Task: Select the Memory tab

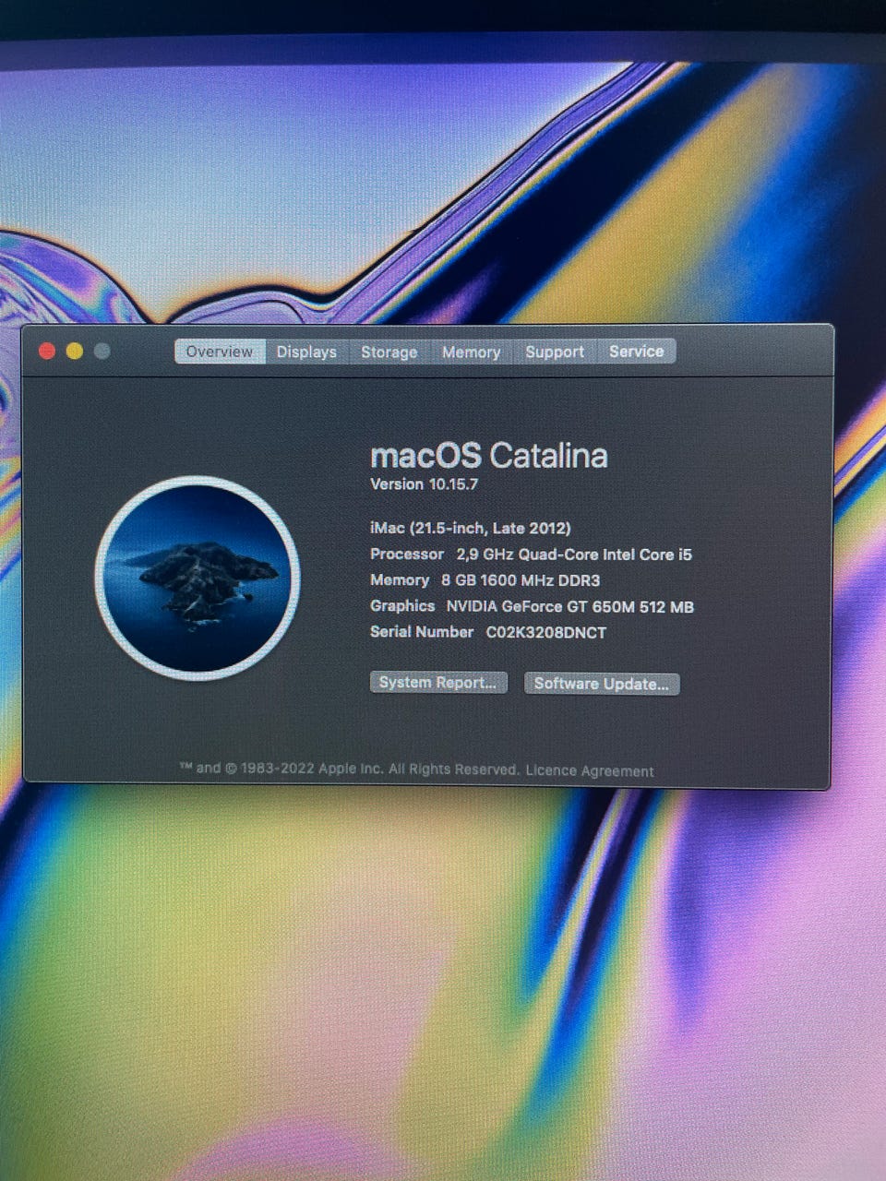Action: point(471,352)
